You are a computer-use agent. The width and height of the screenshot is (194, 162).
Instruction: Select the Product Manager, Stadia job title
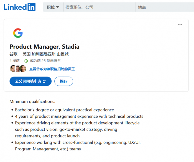(44, 47)
